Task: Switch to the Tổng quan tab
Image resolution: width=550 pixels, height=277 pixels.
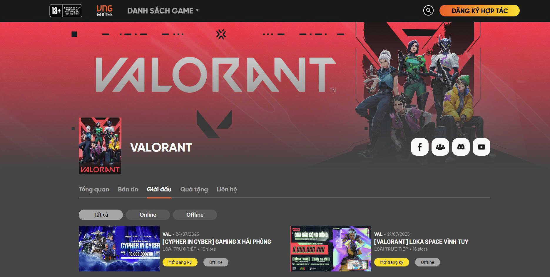Action: (94, 189)
